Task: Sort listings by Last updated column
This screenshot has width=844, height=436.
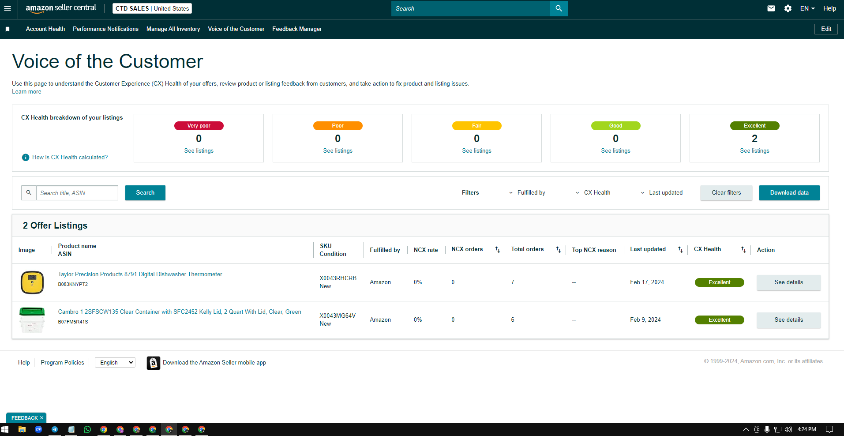Action: pos(680,250)
